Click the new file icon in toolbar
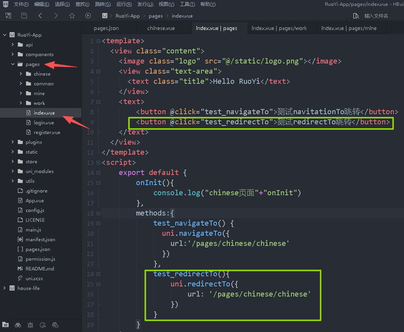Screen dimensions: 404x332 8,16
